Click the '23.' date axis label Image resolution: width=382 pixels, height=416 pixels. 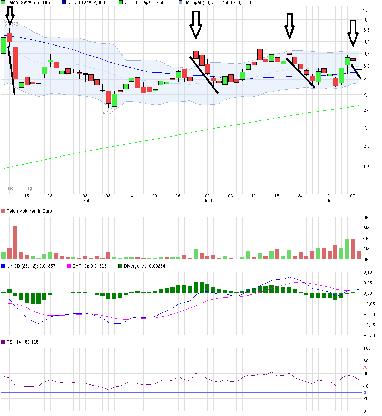point(50,196)
